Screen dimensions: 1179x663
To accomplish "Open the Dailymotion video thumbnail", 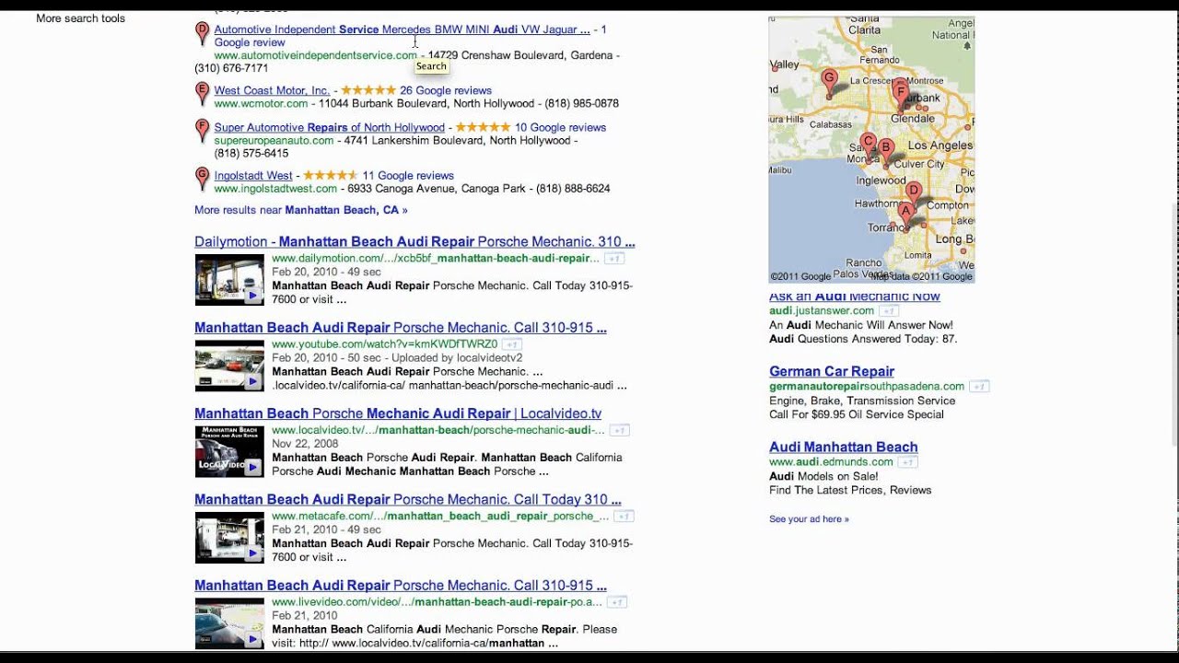I will tap(229, 280).
